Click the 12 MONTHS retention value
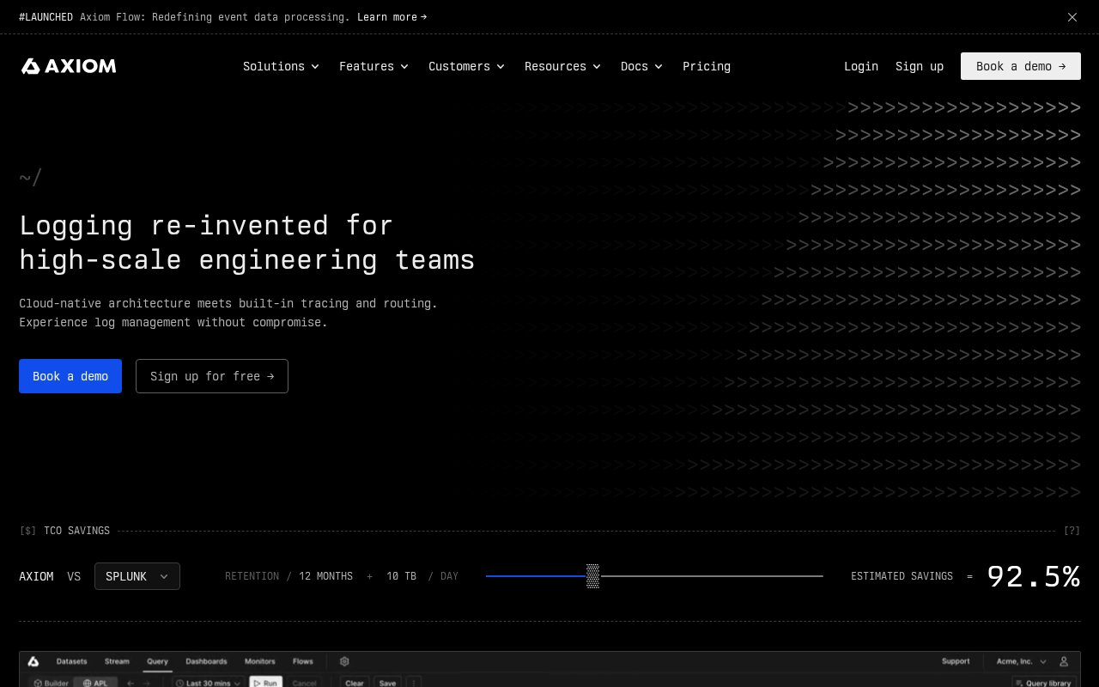The width and height of the screenshot is (1099, 687). click(325, 576)
